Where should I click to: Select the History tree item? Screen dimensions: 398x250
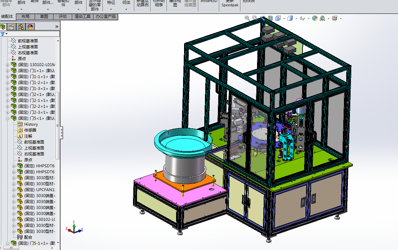click(31, 124)
